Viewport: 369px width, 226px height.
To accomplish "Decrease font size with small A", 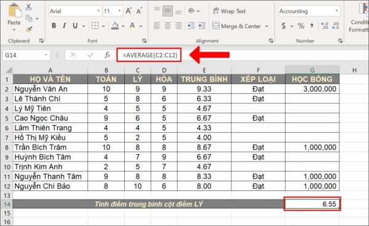I will tap(139, 11).
